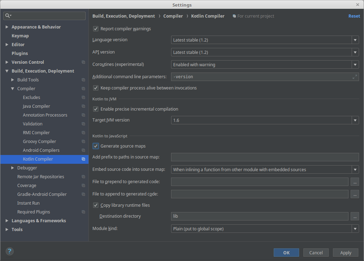
Task: Expand Languages & Frameworks section
Action: click(7, 220)
